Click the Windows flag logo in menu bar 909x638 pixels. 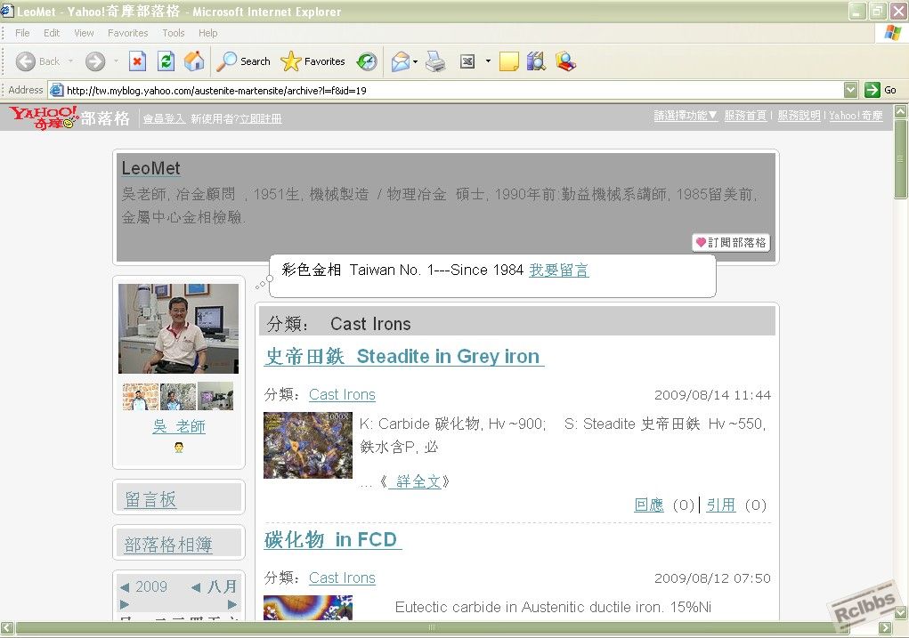(892, 33)
